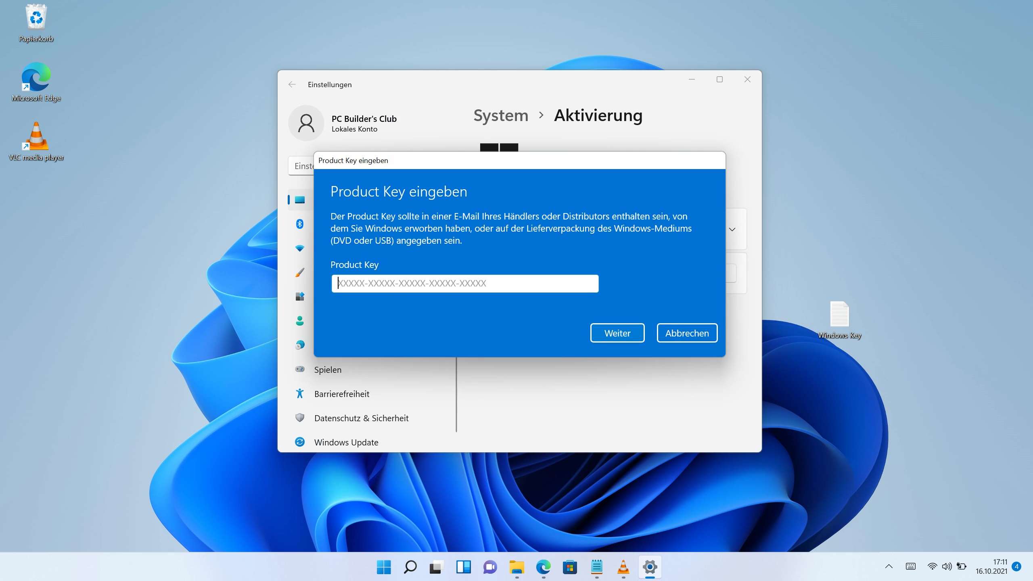Show hidden system tray icons

pos(889,566)
